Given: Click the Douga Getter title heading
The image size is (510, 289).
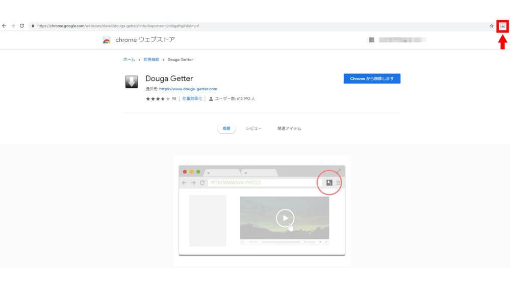Looking at the screenshot, I should point(169,78).
